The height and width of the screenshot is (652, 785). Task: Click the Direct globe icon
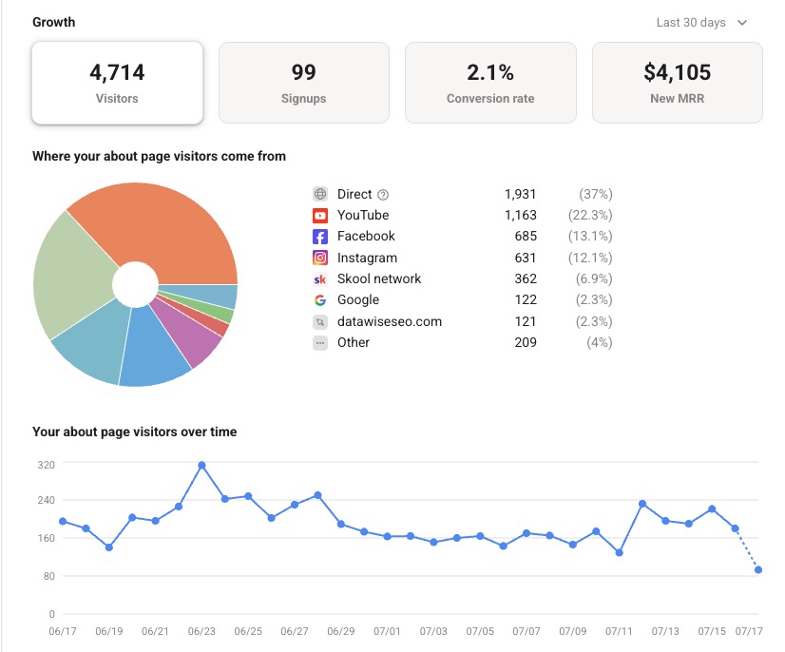tap(320, 194)
